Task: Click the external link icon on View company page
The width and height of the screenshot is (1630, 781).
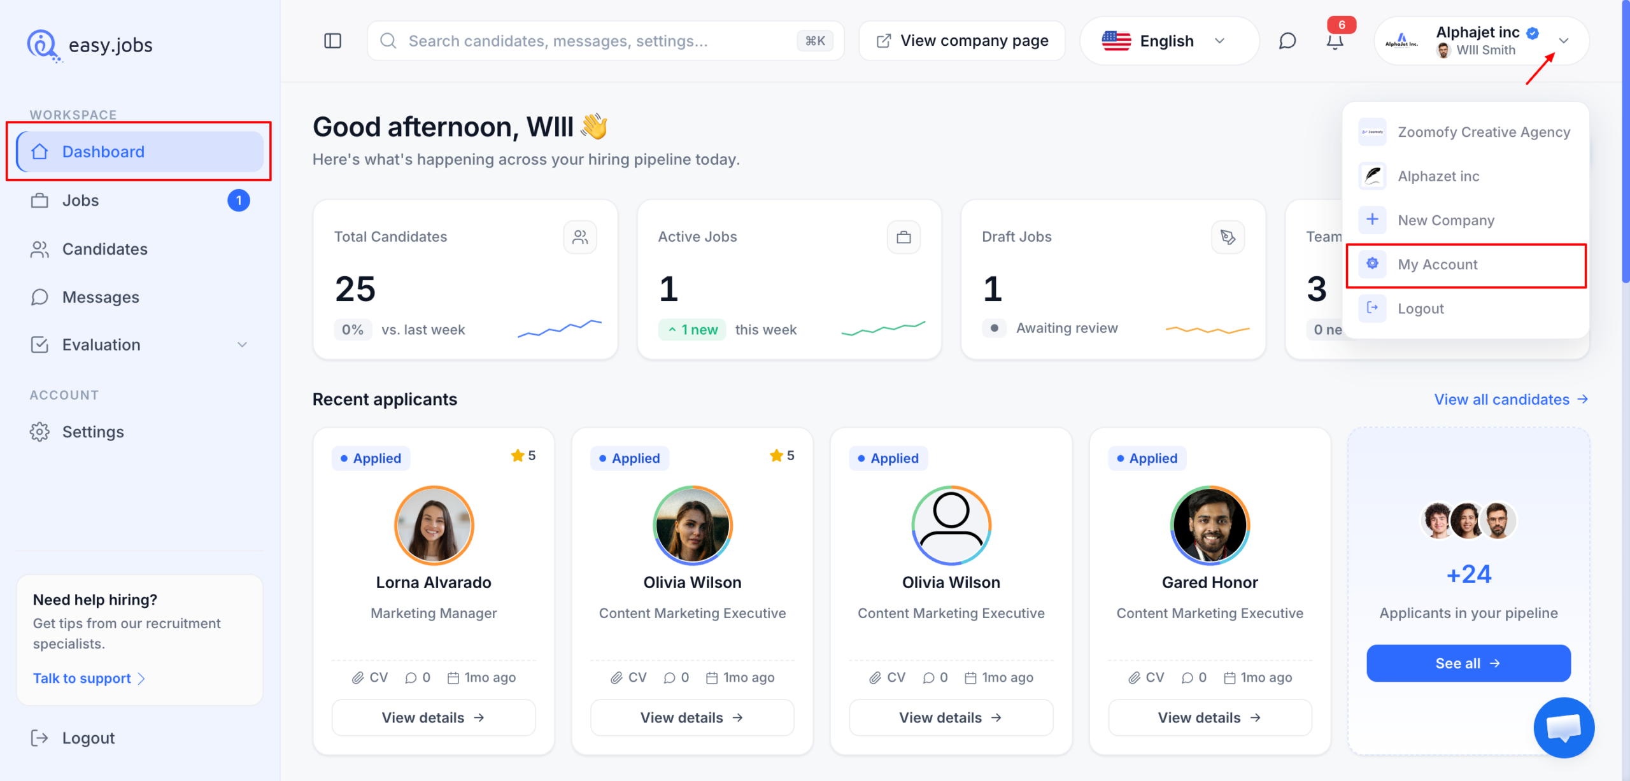Action: click(x=884, y=41)
